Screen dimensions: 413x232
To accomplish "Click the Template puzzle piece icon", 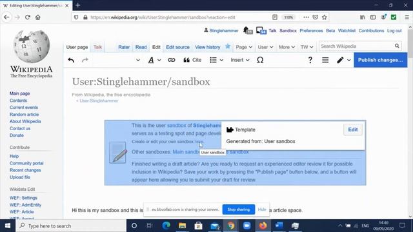I will click(230, 130).
